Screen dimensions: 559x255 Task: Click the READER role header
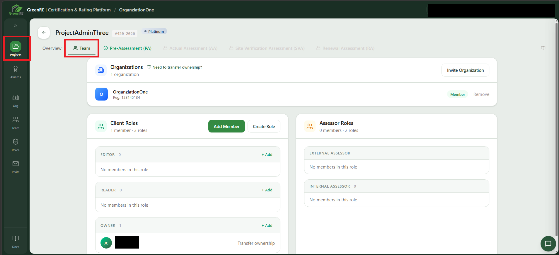coord(188,190)
